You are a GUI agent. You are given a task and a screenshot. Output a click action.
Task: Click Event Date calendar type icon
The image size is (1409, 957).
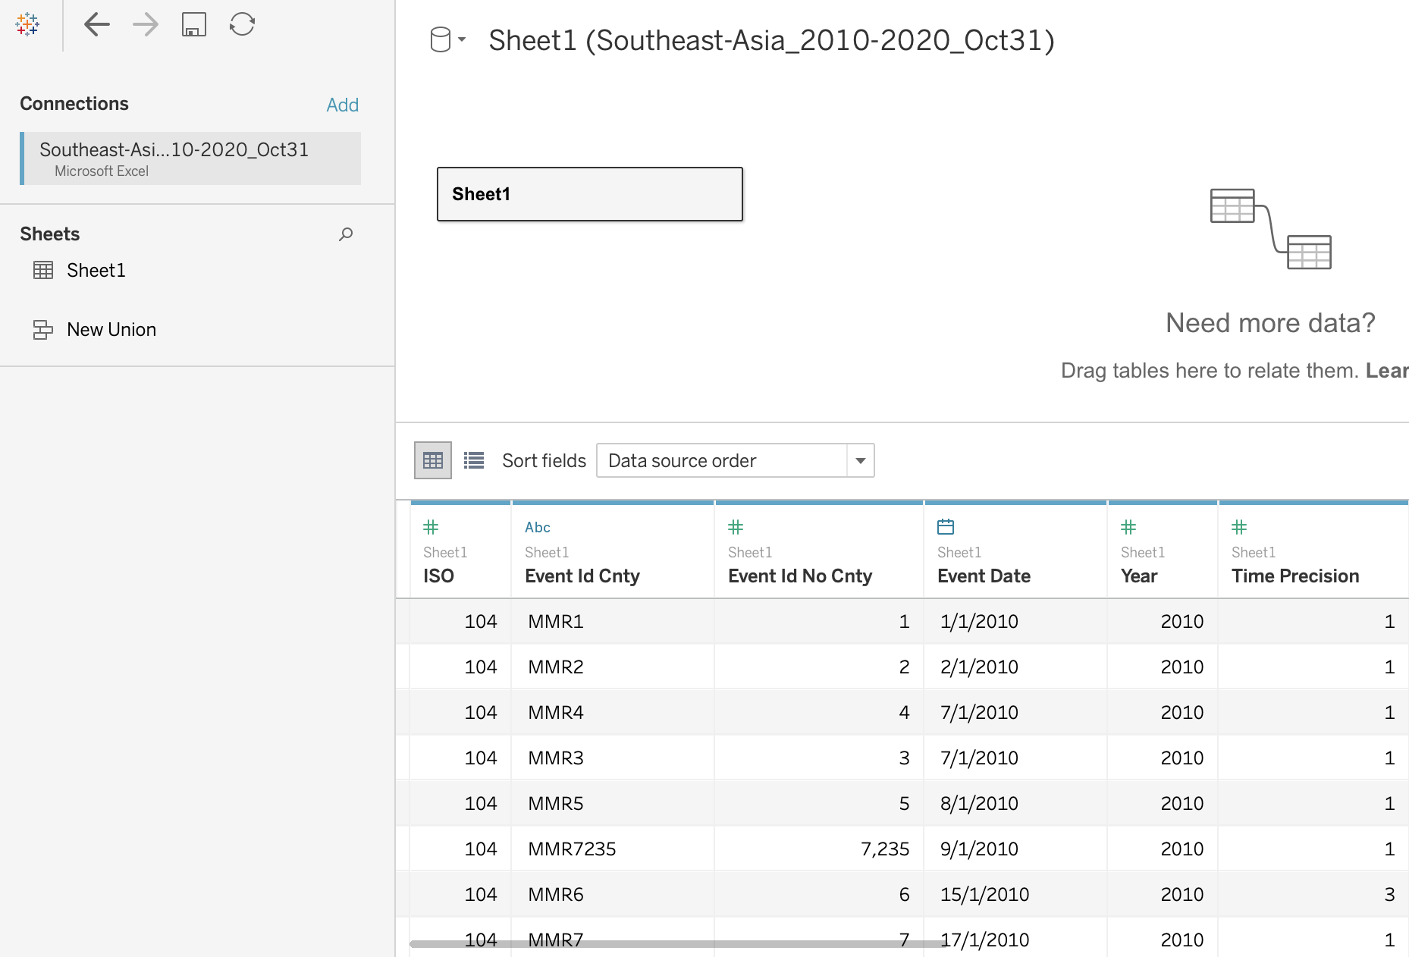tap(946, 527)
